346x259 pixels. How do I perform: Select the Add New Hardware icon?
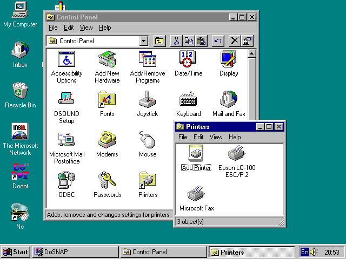click(107, 59)
